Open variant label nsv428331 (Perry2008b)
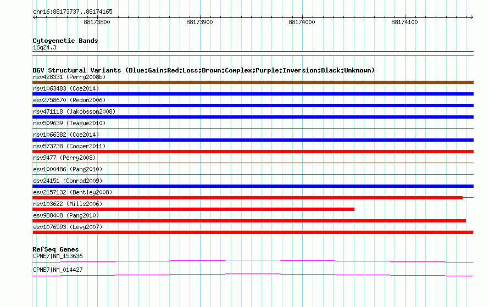 [x=69, y=77]
